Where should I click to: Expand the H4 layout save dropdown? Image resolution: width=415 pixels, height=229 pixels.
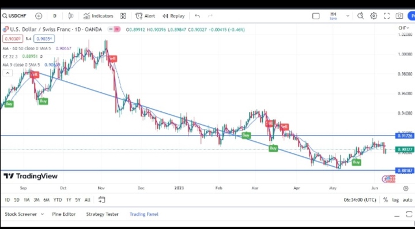pyautogui.click(x=348, y=16)
